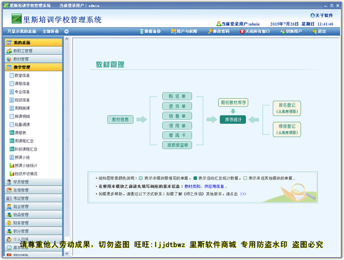Click the sidebar scrollbar up arrow

click(x=67, y=39)
